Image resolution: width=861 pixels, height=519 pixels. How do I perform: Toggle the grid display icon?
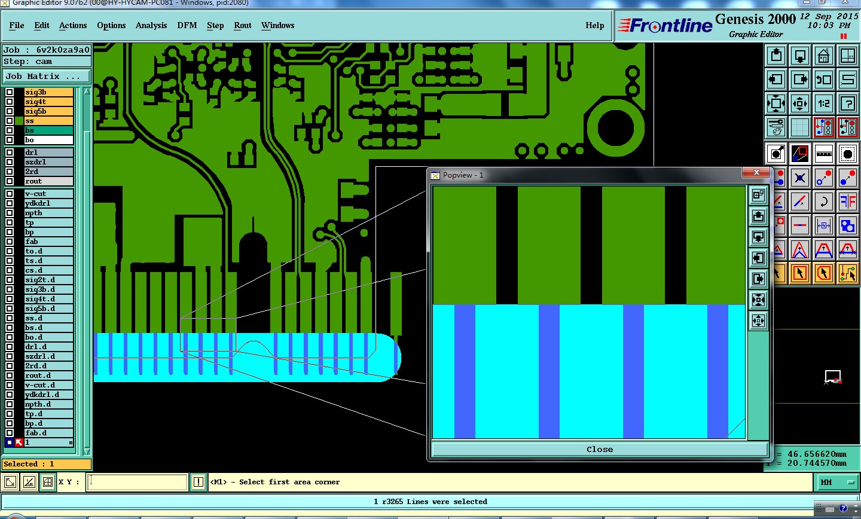click(800, 127)
